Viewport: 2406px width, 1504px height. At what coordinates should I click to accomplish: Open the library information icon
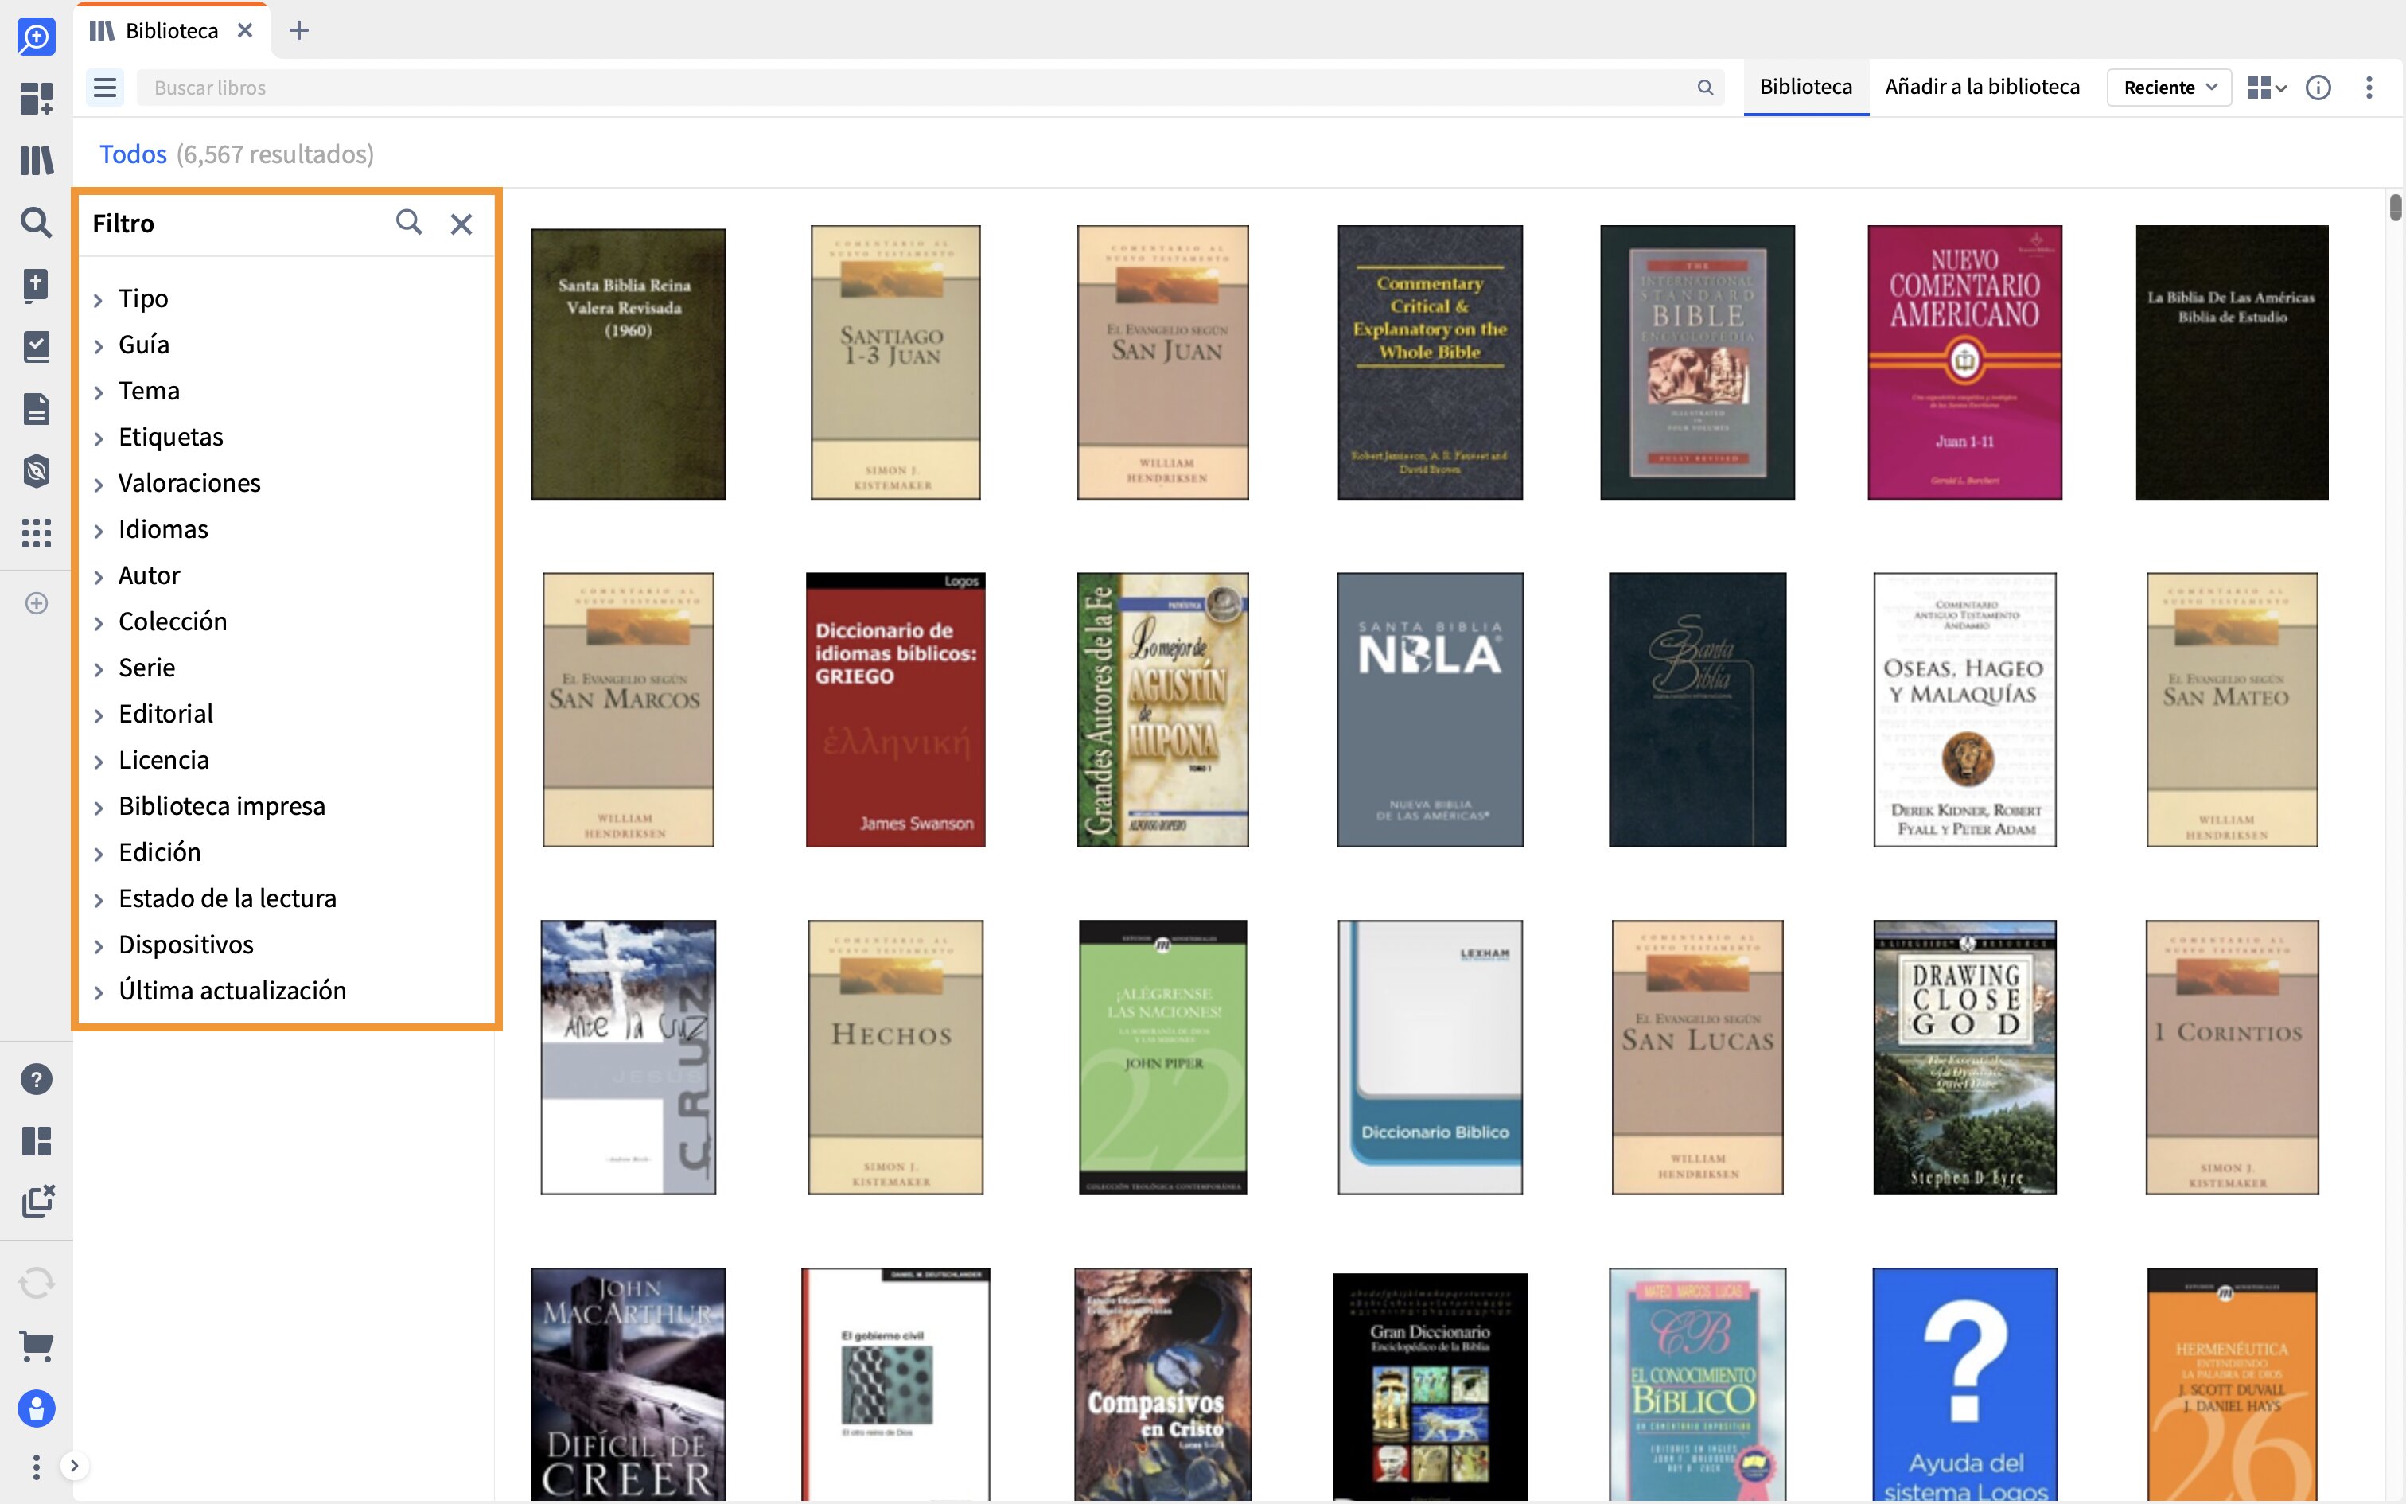click(x=2318, y=88)
